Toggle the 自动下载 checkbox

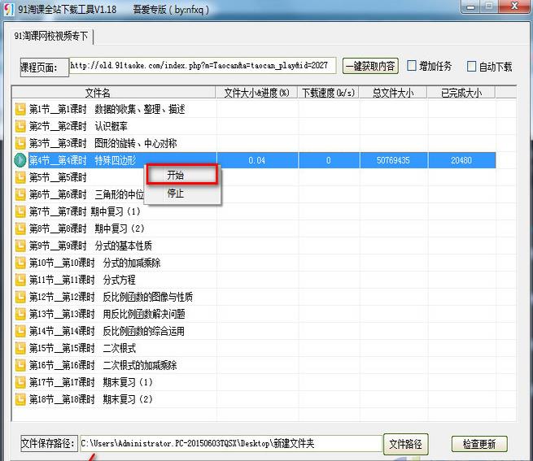pyautogui.click(x=471, y=66)
